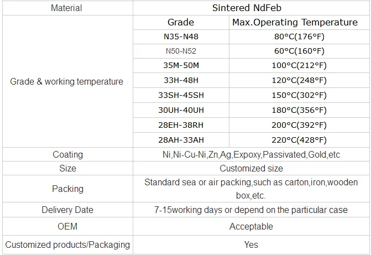Click the Grade & working temperature label
Screen dimensions: 371x255
67,82
